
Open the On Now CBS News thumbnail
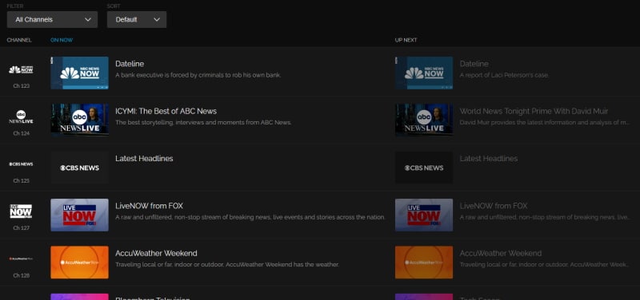(x=79, y=168)
